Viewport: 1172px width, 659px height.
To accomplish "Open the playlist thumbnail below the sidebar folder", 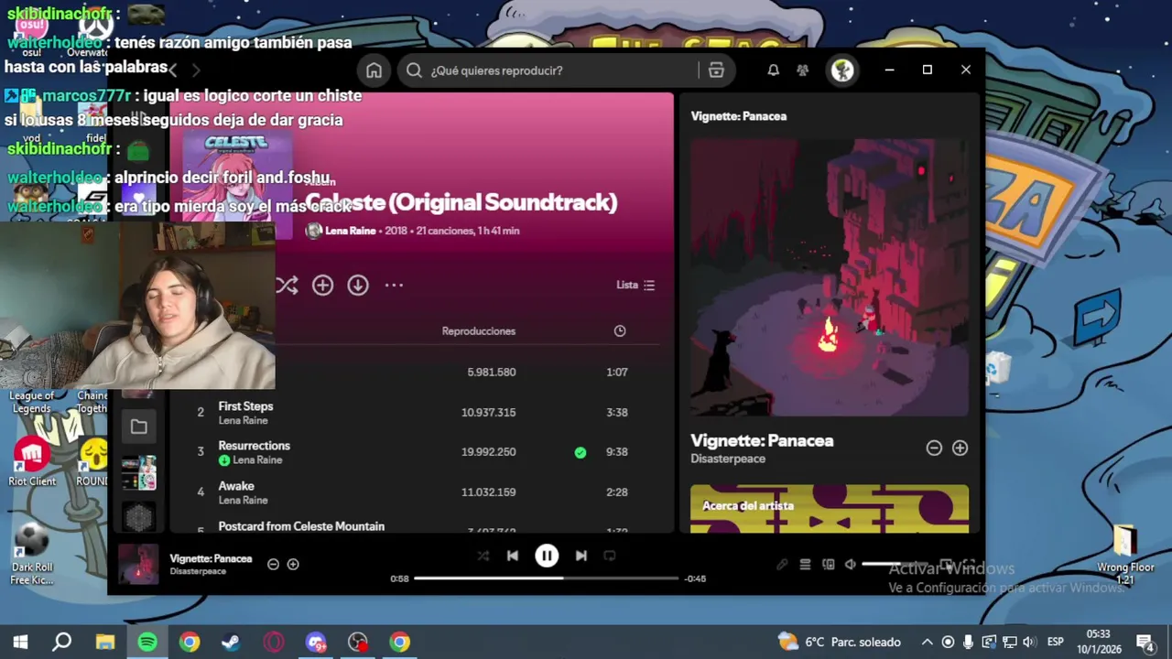I will pos(139,473).
